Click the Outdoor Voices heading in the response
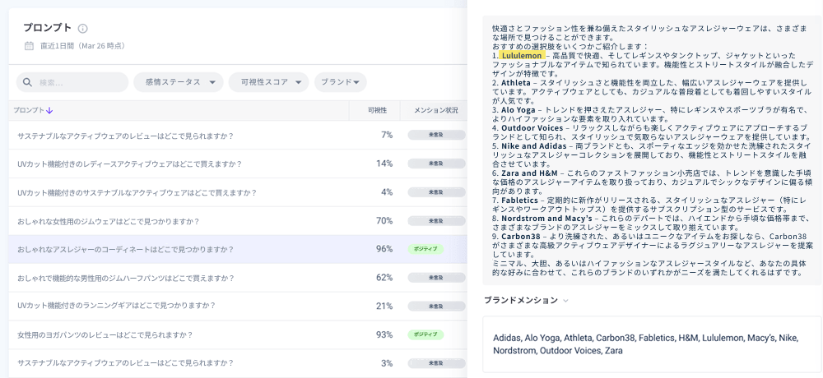This screenshot has width=823, height=378. [x=532, y=128]
